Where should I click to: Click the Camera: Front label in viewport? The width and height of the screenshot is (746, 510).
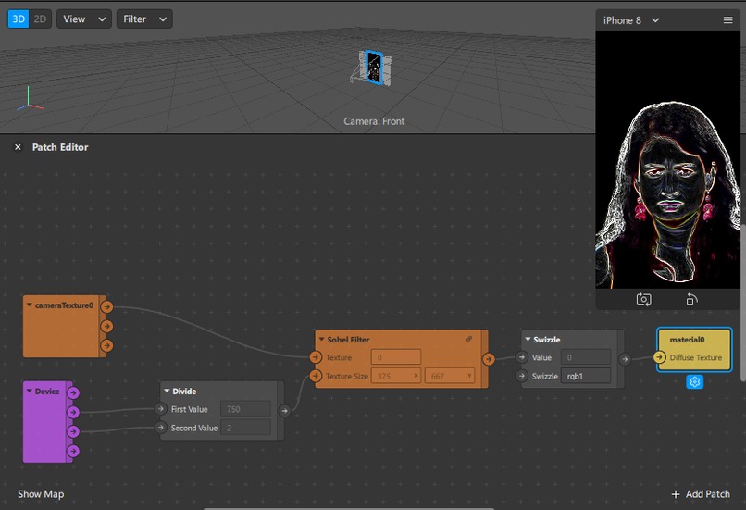(374, 121)
